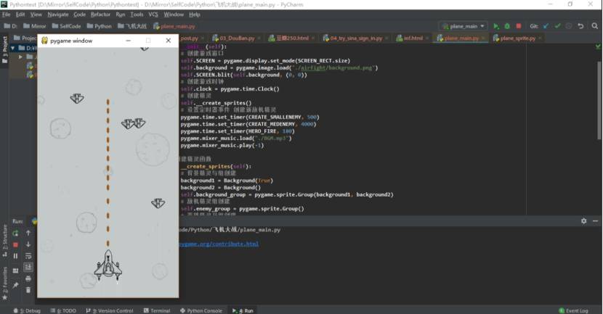Pin the Run tab with the pin icon
Screen dimensions: 603x314
coord(15,285)
